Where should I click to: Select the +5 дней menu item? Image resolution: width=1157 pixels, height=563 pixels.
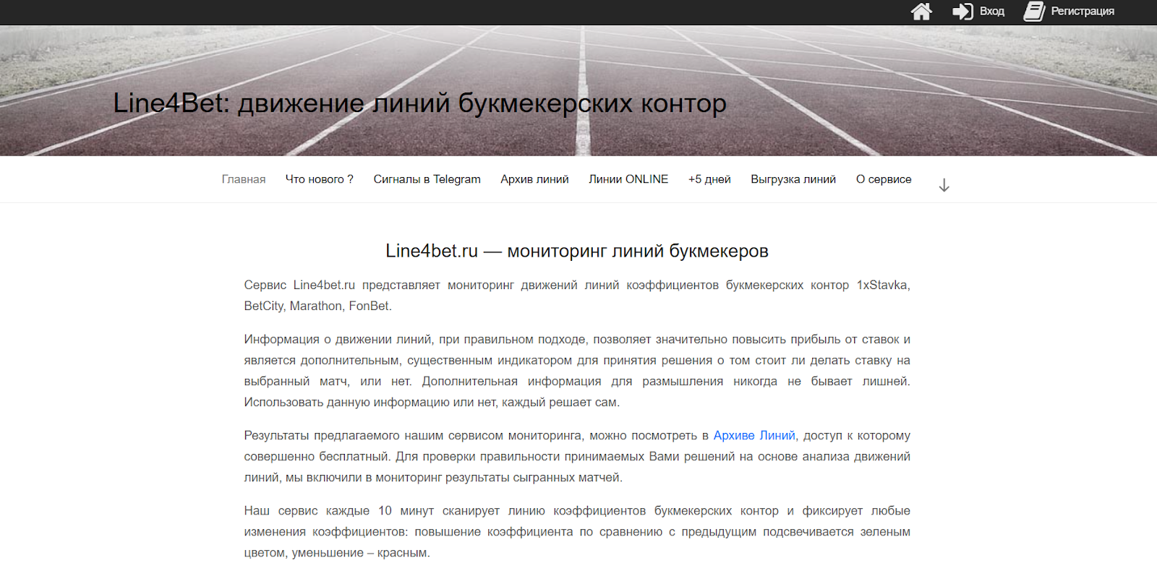coord(709,179)
